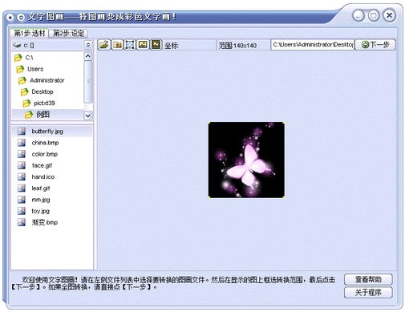Select toy.jpg in file list
The image size is (405, 312).
[40, 211]
